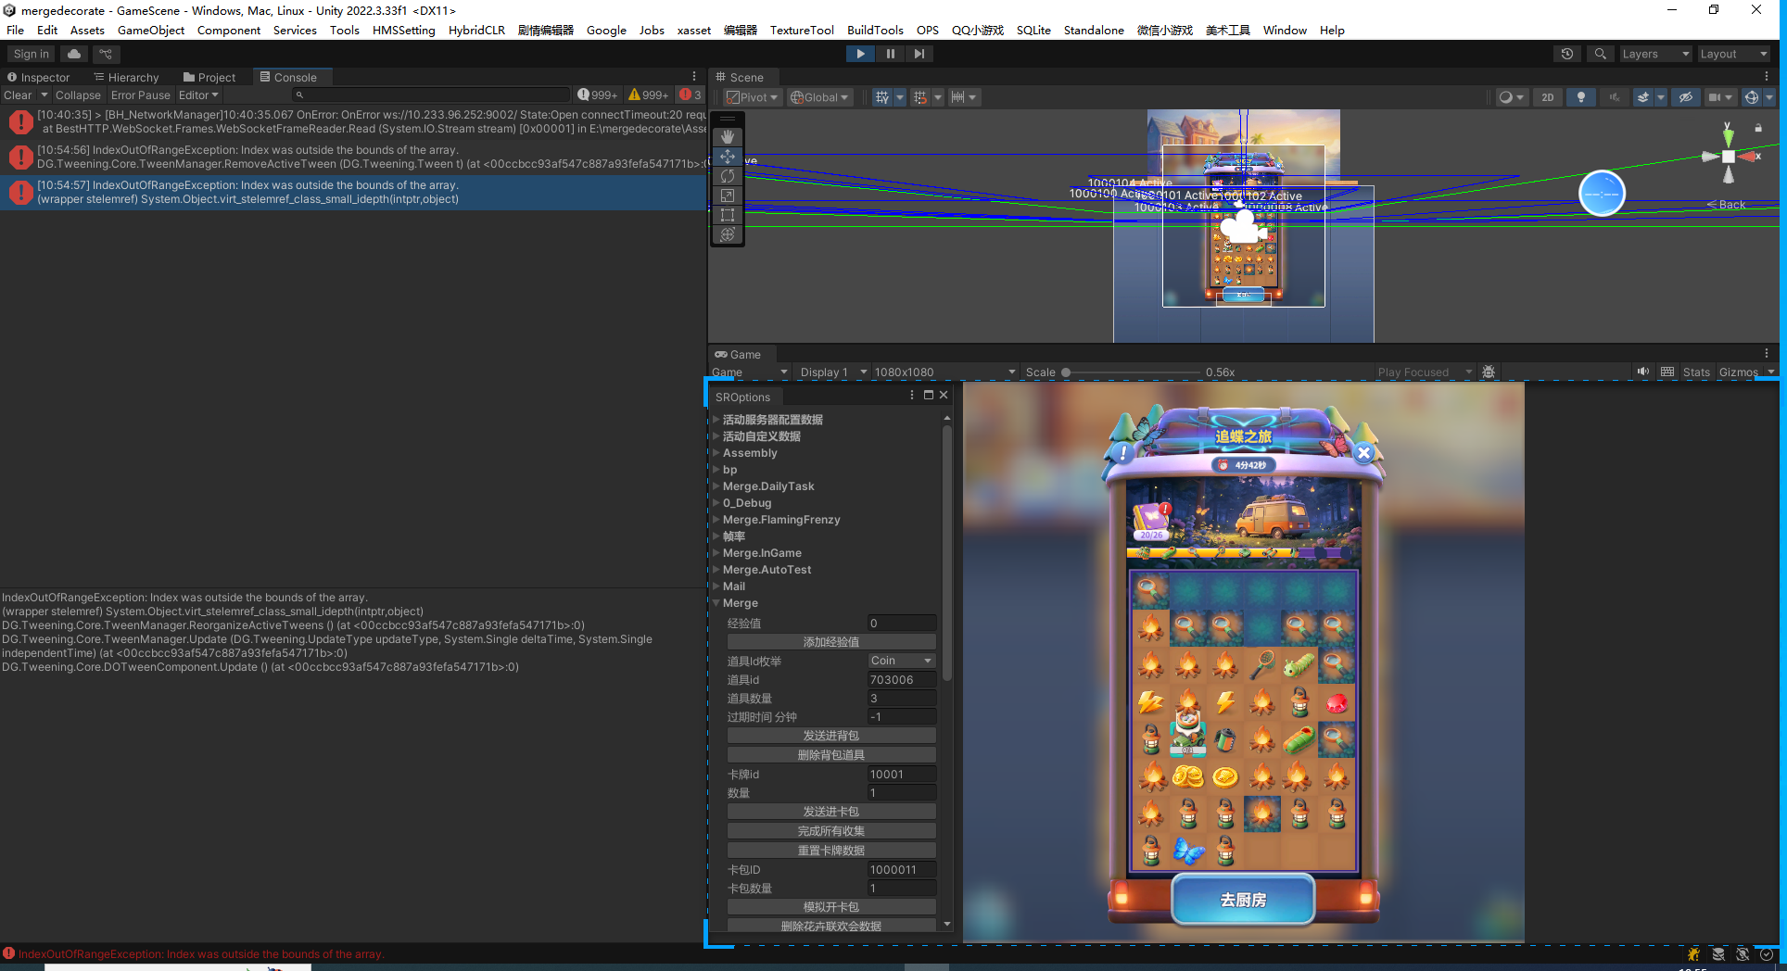Image resolution: width=1787 pixels, height=971 pixels.
Task: Click the 添加经验值 button
Action: point(830,642)
